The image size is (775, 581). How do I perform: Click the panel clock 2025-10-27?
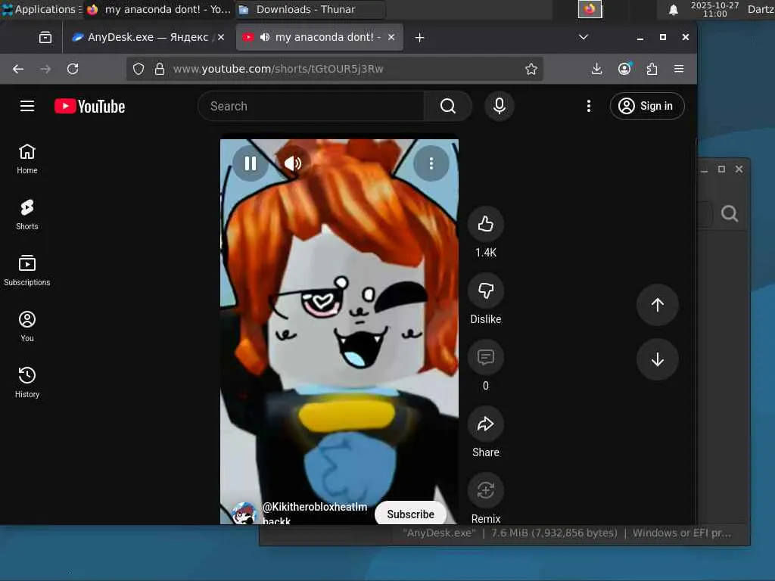(714, 9)
